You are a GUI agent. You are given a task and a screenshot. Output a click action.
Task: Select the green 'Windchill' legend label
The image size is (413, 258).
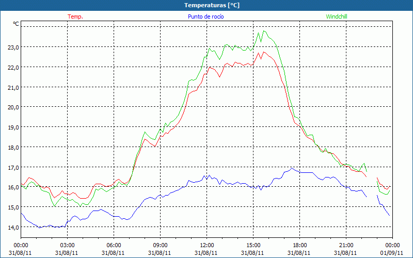(337, 17)
